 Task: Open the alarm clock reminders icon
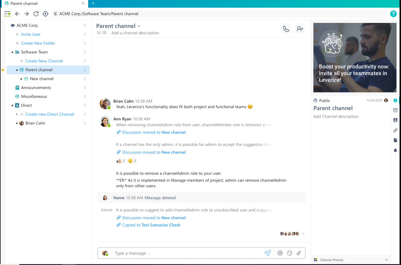(x=395, y=110)
